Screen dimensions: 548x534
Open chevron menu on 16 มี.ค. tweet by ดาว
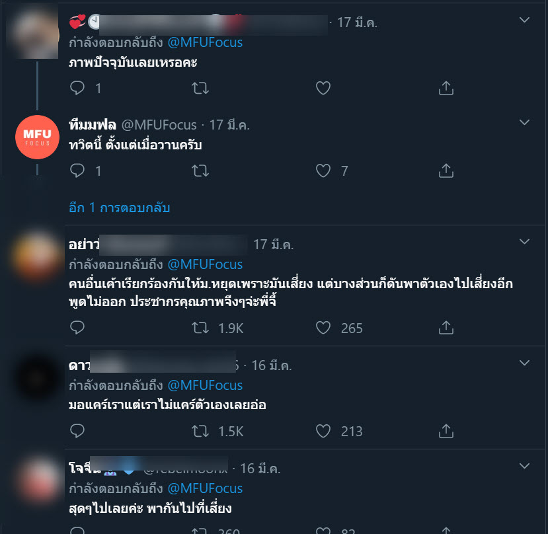(x=524, y=363)
